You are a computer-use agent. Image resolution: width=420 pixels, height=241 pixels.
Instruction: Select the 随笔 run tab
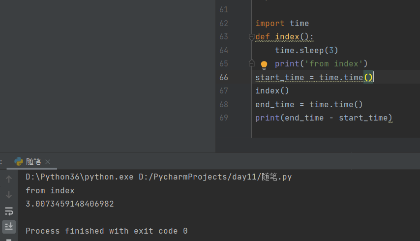pos(33,162)
